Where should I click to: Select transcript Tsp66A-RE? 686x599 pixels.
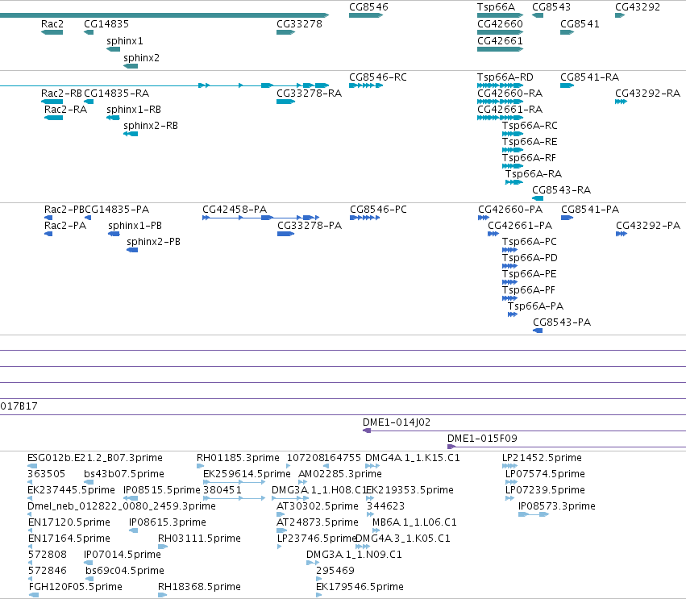click(513, 150)
